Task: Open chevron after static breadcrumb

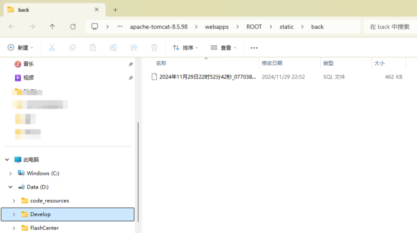Action: point(302,27)
